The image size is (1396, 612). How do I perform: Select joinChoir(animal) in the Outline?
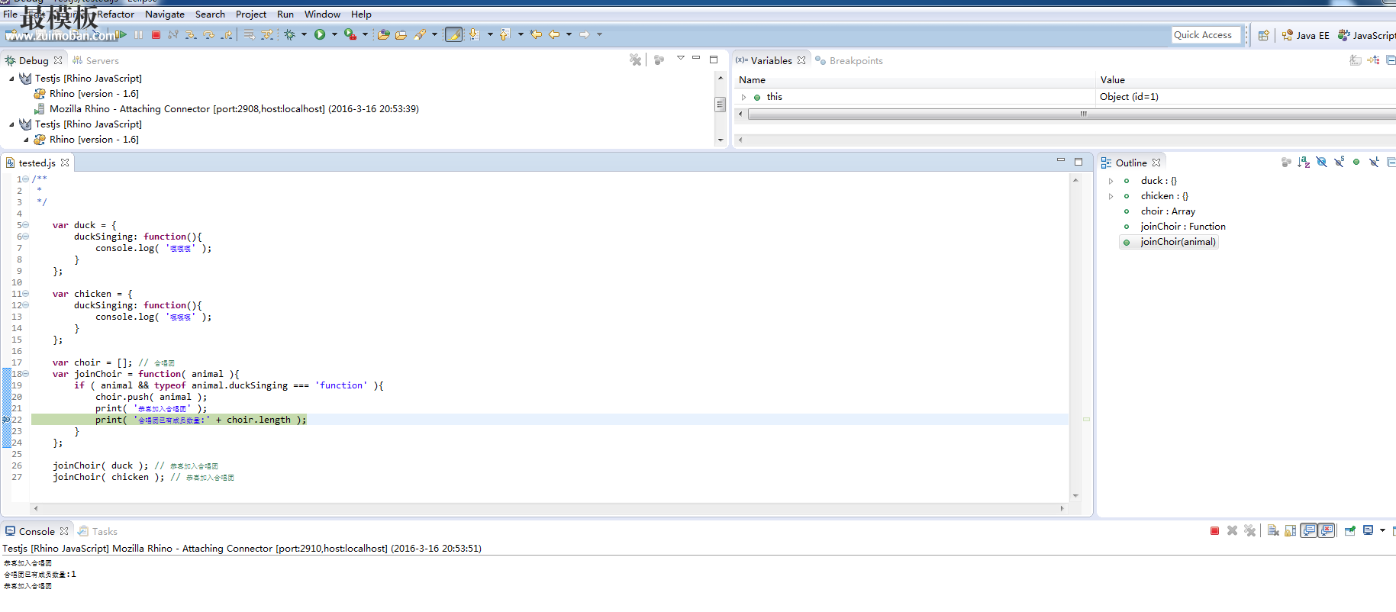(1177, 242)
